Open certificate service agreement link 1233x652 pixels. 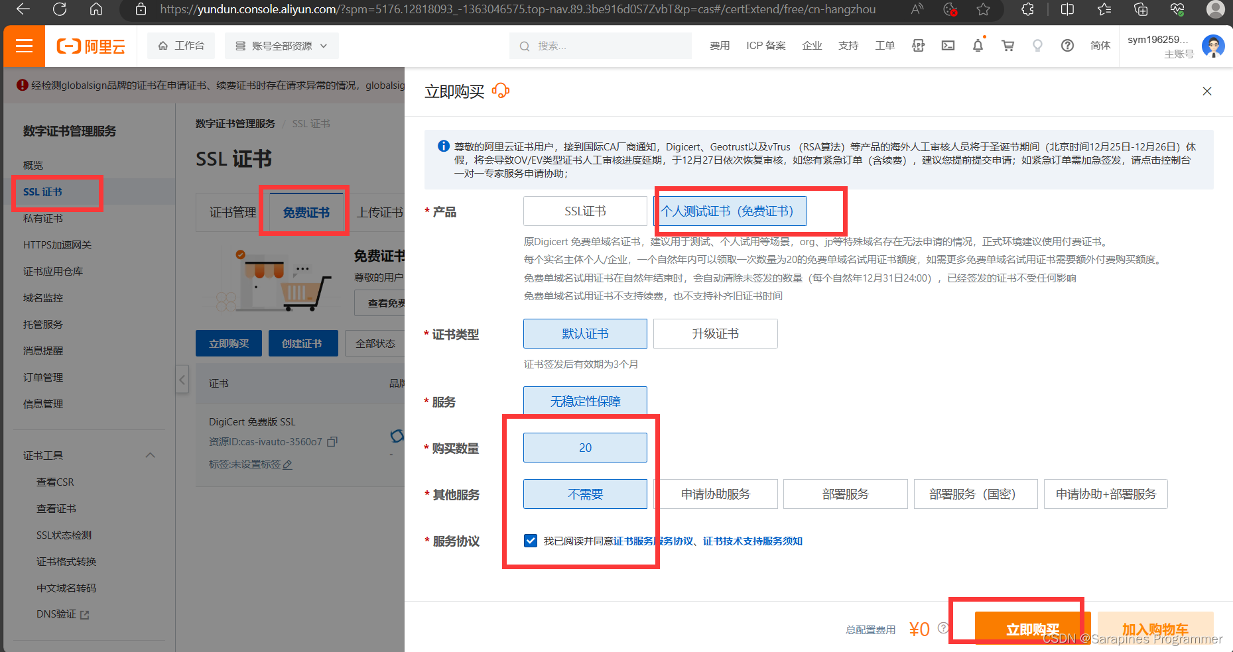653,541
